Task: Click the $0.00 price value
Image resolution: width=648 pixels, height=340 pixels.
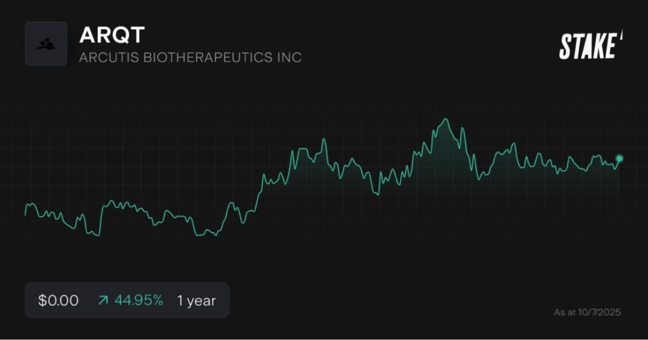Action: tap(58, 300)
